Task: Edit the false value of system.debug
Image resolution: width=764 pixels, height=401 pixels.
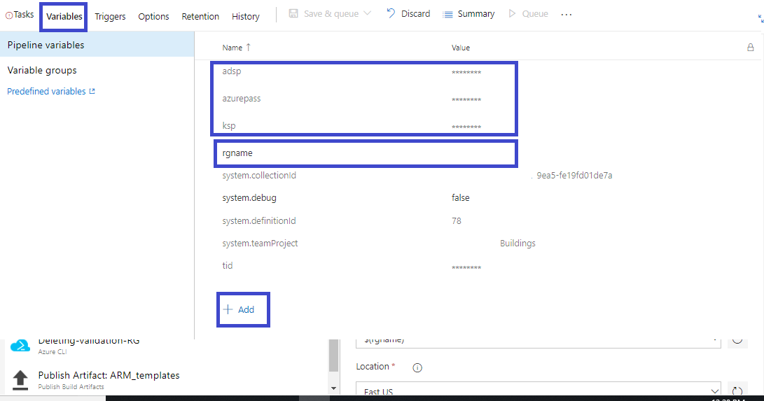Action: [461, 197]
